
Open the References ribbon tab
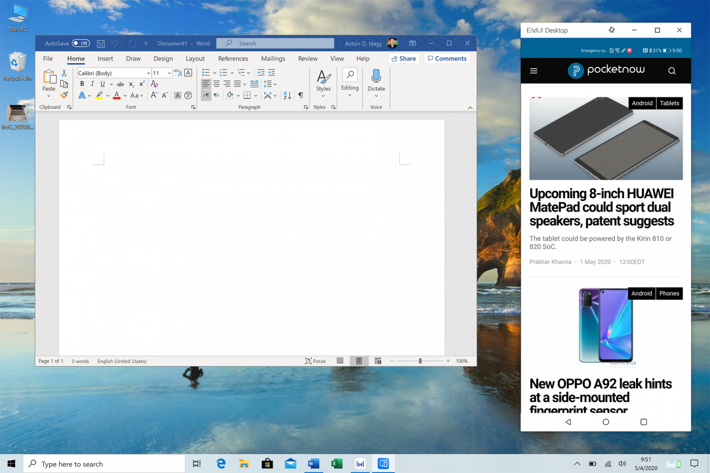coord(233,59)
